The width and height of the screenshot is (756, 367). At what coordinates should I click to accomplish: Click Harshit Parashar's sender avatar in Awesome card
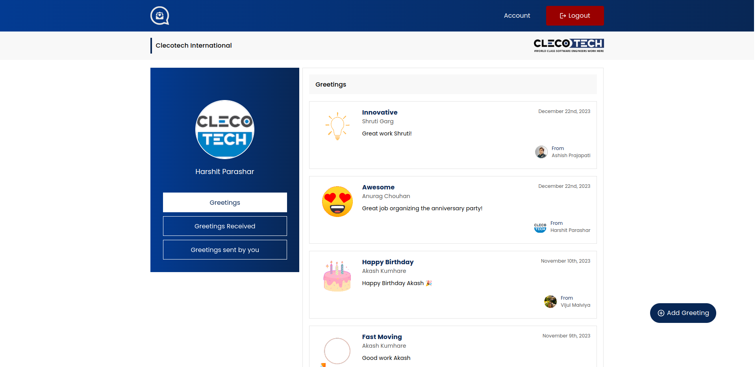coord(540,227)
